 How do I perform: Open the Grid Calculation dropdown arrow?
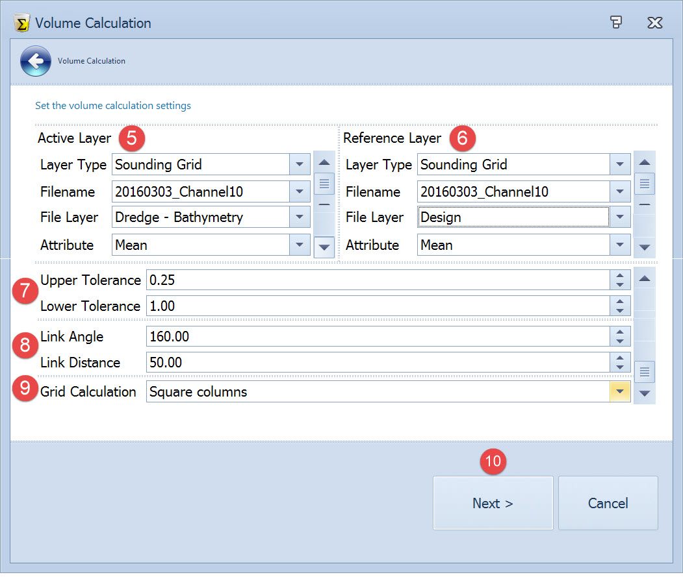(620, 392)
